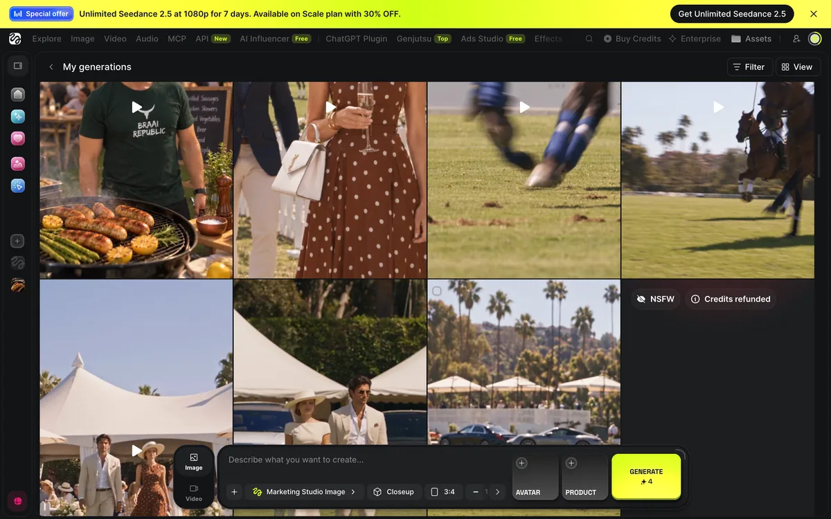Click the Credits refunded badge

click(x=731, y=299)
